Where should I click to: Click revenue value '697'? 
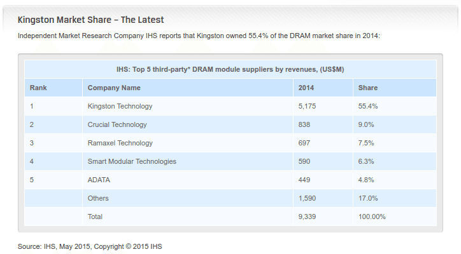coord(304,143)
